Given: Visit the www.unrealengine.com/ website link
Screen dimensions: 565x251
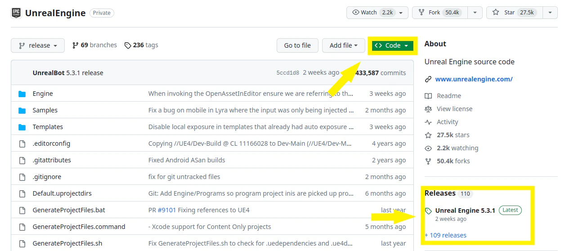Looking at the screenshot, I should click(474, 79).
